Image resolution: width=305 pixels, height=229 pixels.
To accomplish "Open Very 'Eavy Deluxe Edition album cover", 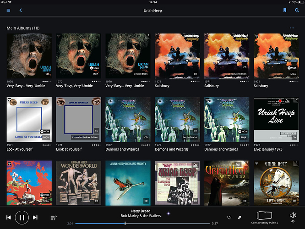I will coord(128,56).
